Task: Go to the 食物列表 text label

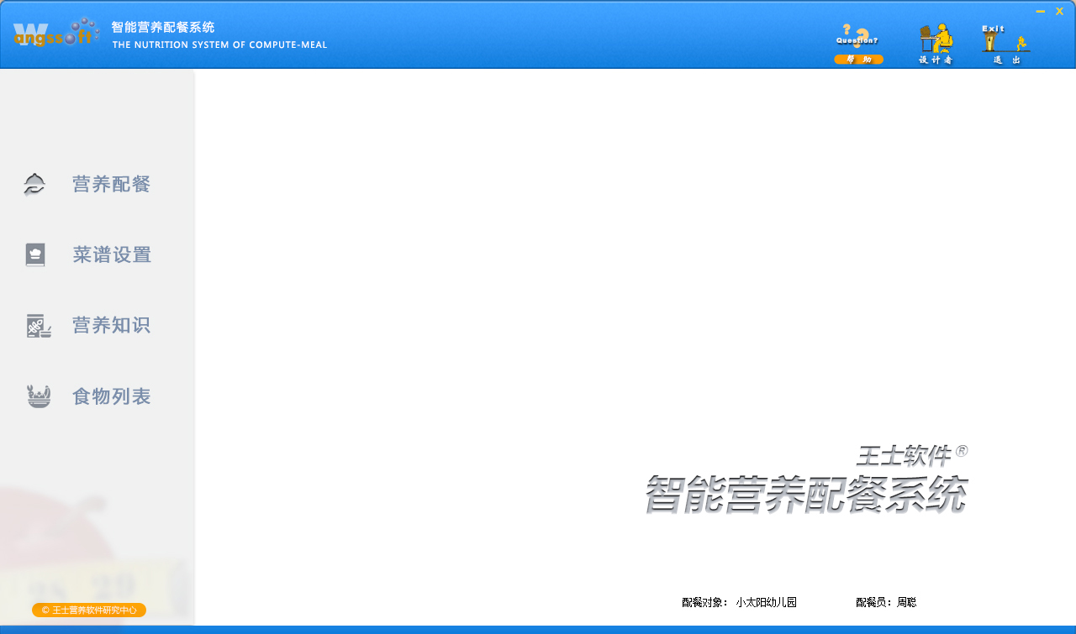Action: tap(111, 396)
